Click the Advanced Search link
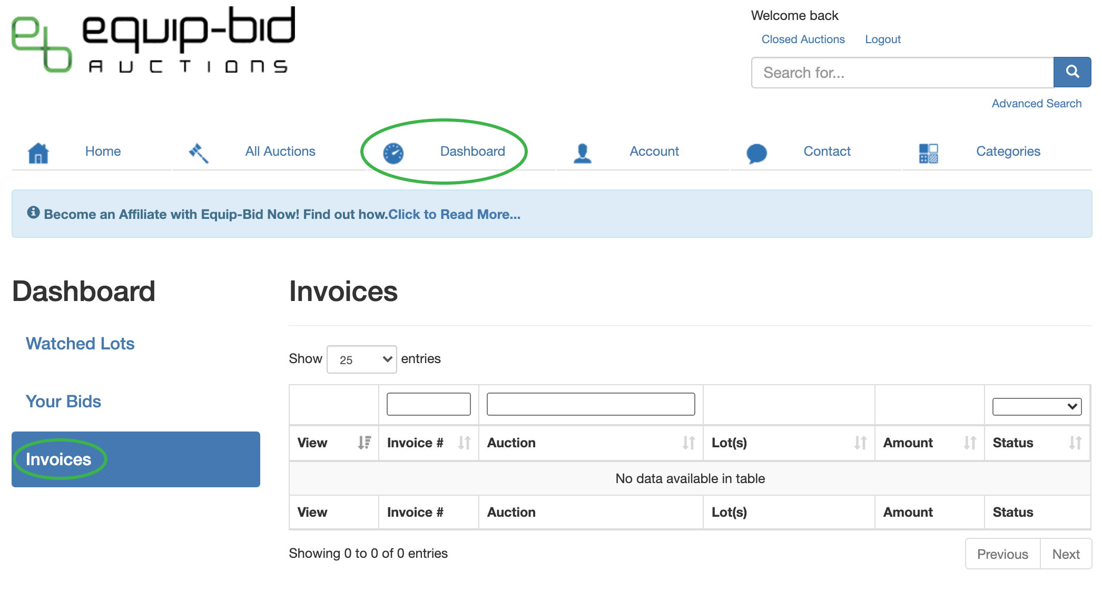 point(1036,104)
